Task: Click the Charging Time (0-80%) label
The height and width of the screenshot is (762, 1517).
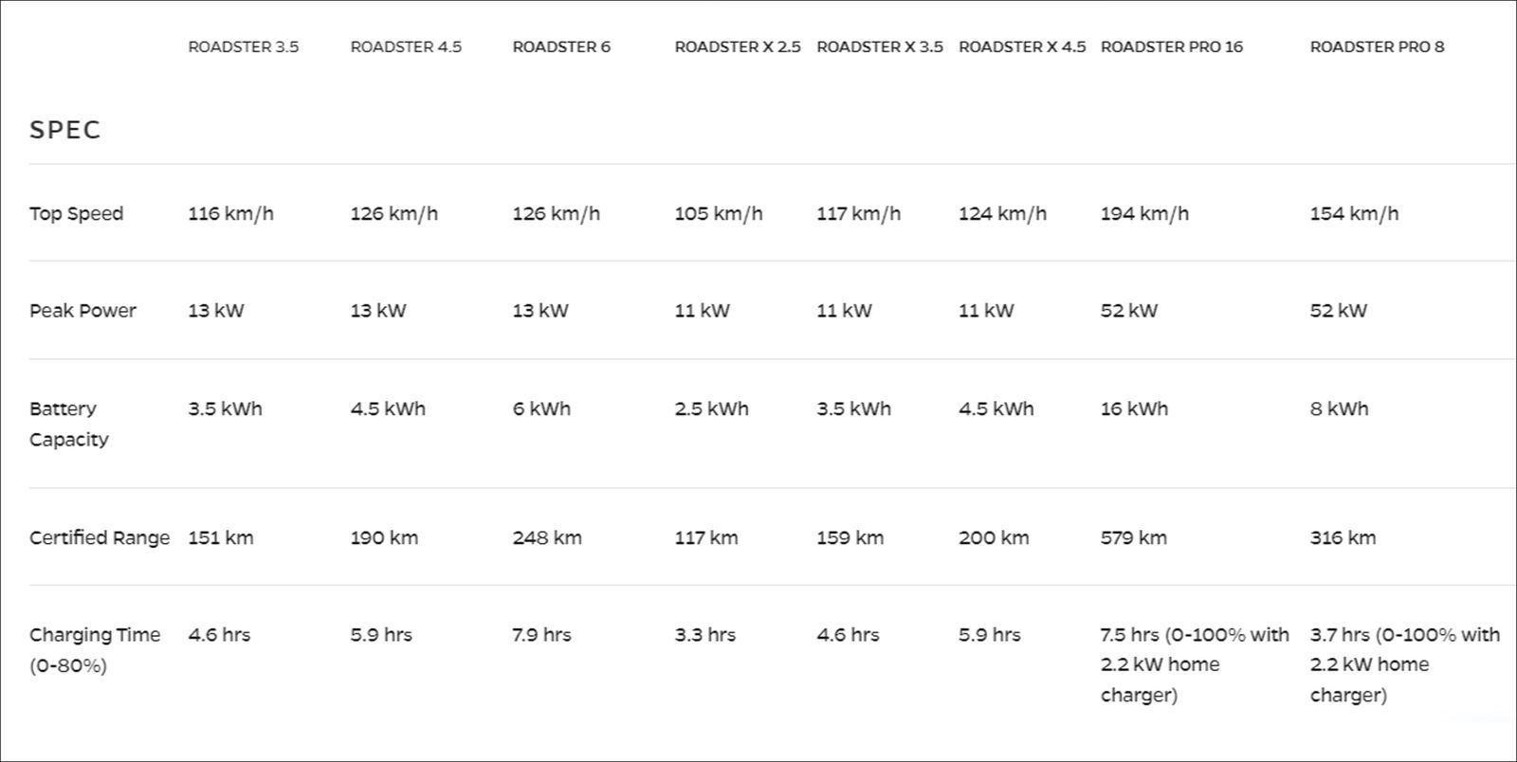Action: 94,649
